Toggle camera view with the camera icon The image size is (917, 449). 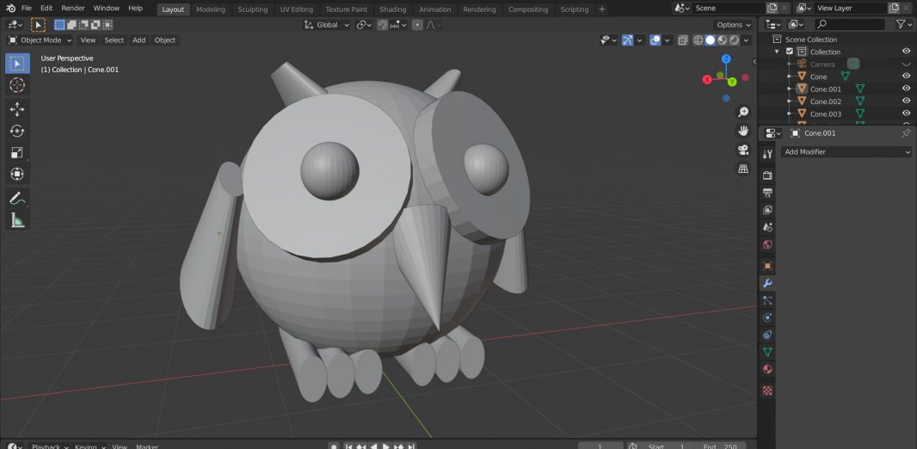pos(743,150)
